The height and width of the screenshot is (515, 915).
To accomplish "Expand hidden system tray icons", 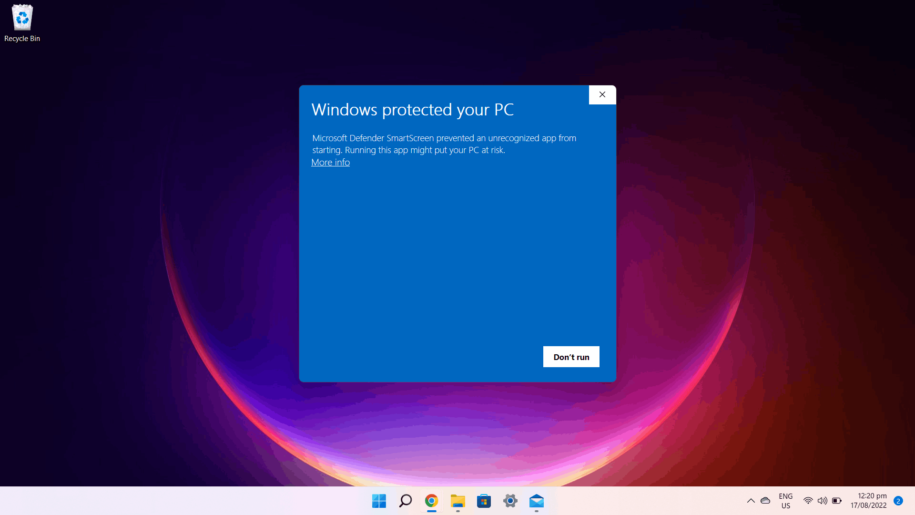I will pos(751,501).
